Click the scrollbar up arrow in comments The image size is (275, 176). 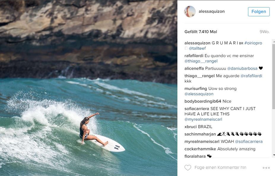point(274,42)
